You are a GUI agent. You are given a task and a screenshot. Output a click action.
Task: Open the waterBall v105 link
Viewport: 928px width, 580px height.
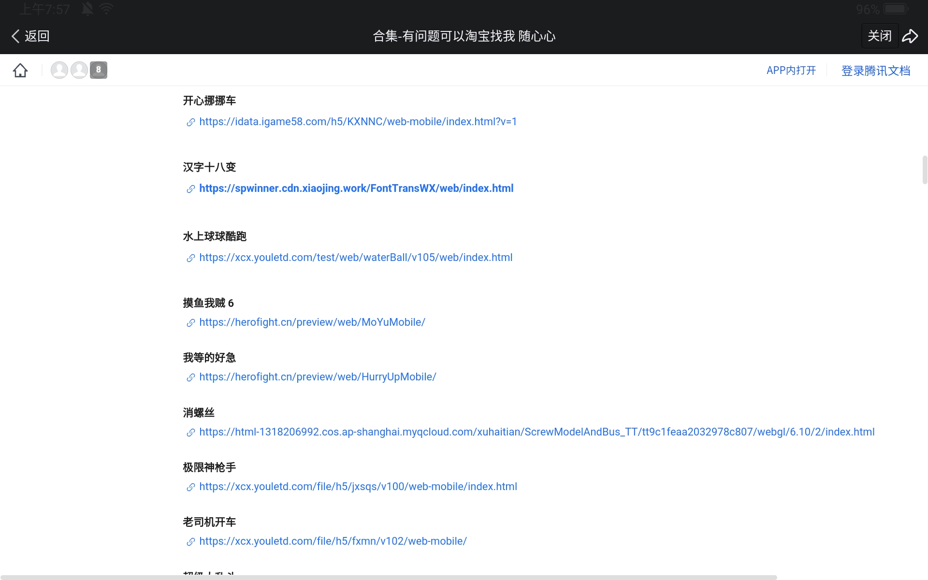[356, 258]
